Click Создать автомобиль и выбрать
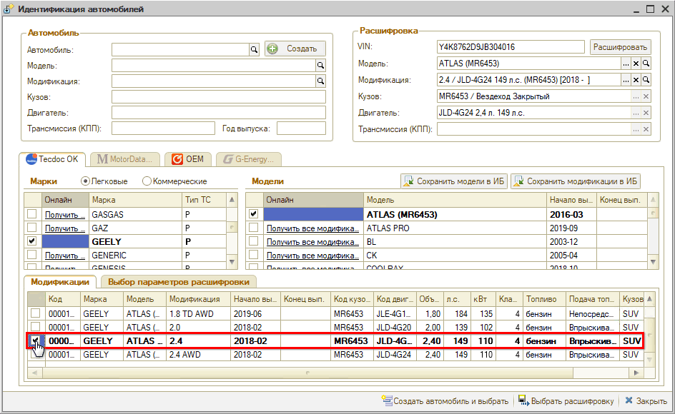 pyautogui.click(x=445, y=400)
